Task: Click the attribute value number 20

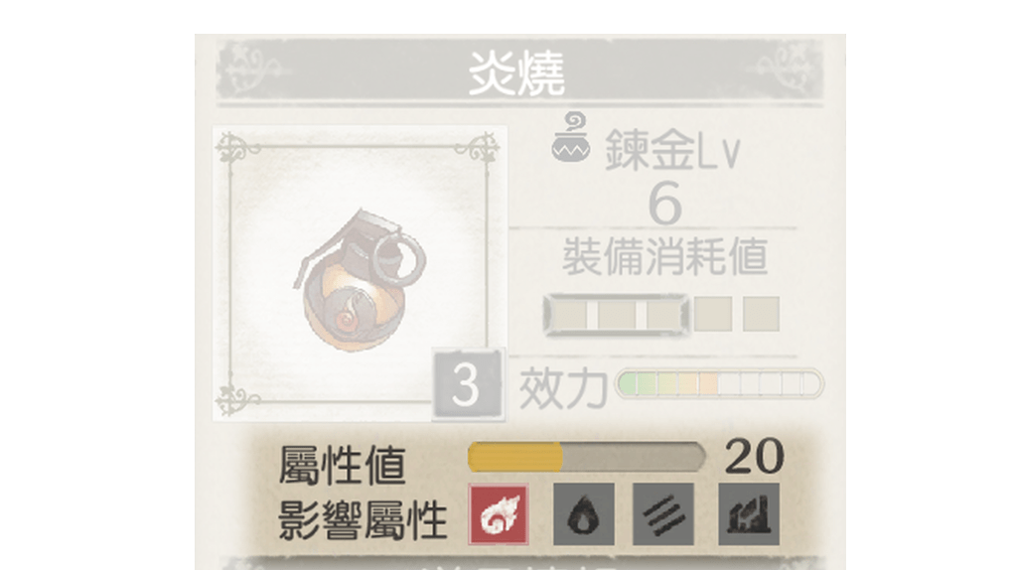Action: [x=754, y=456]
